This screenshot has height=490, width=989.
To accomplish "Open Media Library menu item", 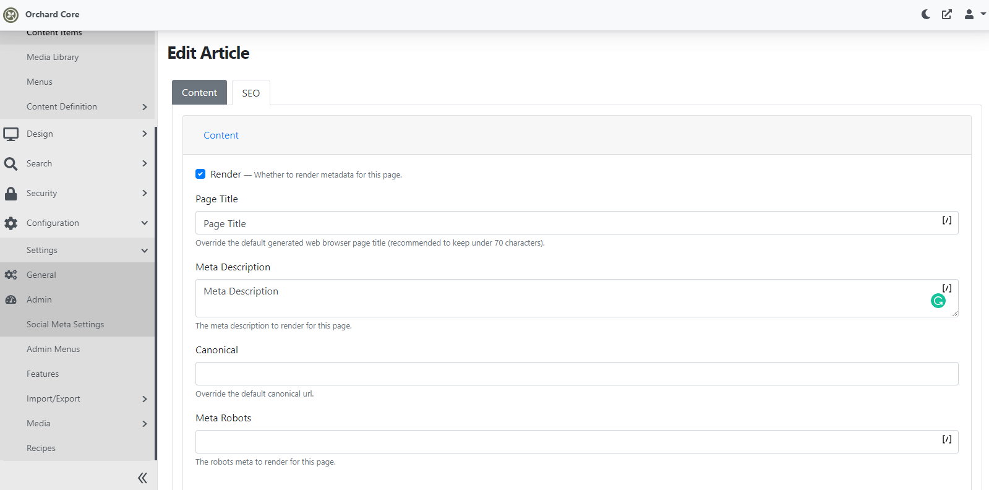I will [53, 57].
